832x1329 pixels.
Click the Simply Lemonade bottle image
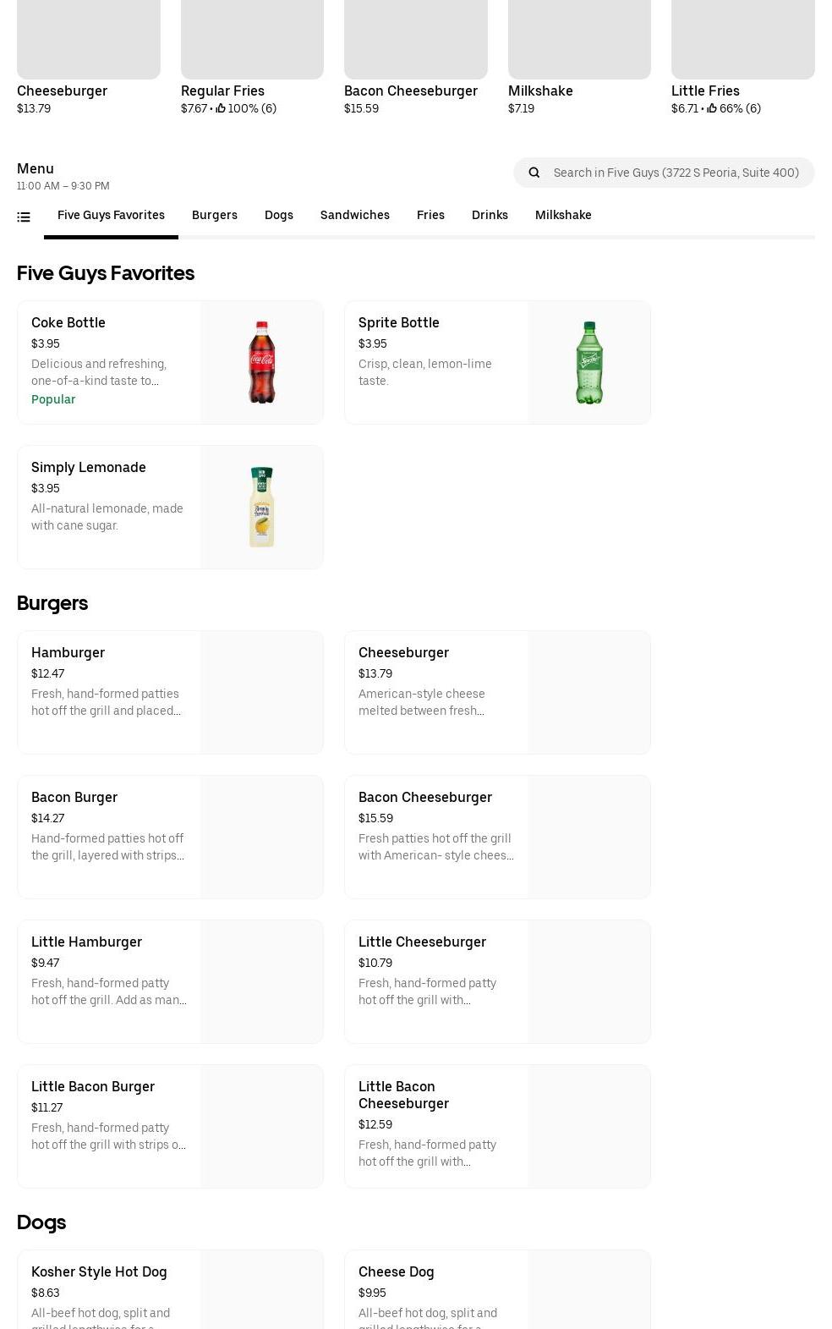click(261, 508)
